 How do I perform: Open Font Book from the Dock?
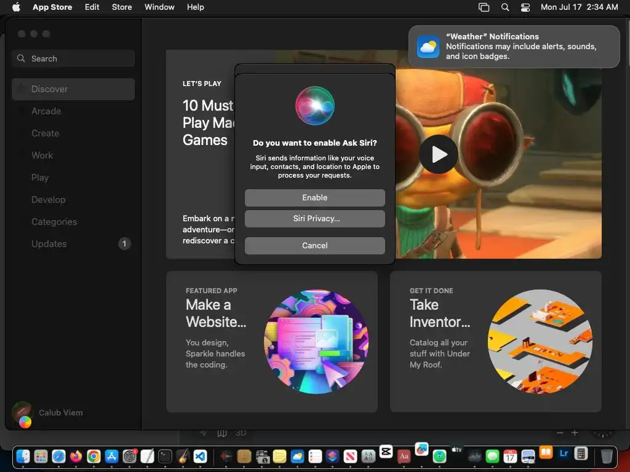pyautogui.click(x=368, y=457)
